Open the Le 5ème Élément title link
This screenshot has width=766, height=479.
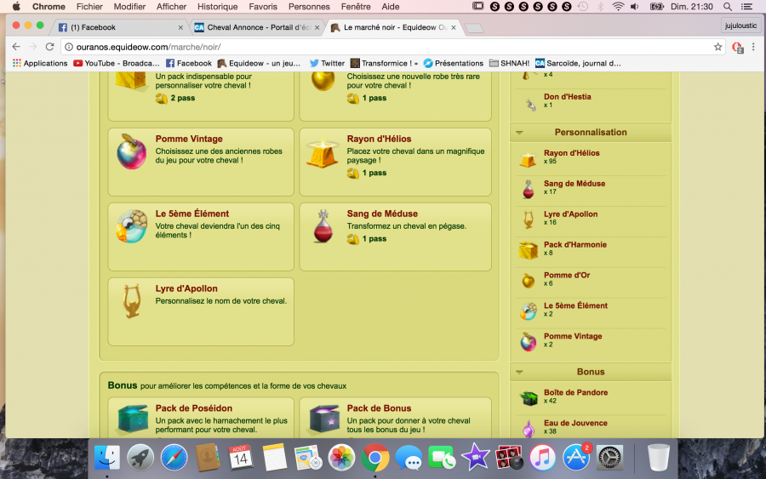pos(192,214)
